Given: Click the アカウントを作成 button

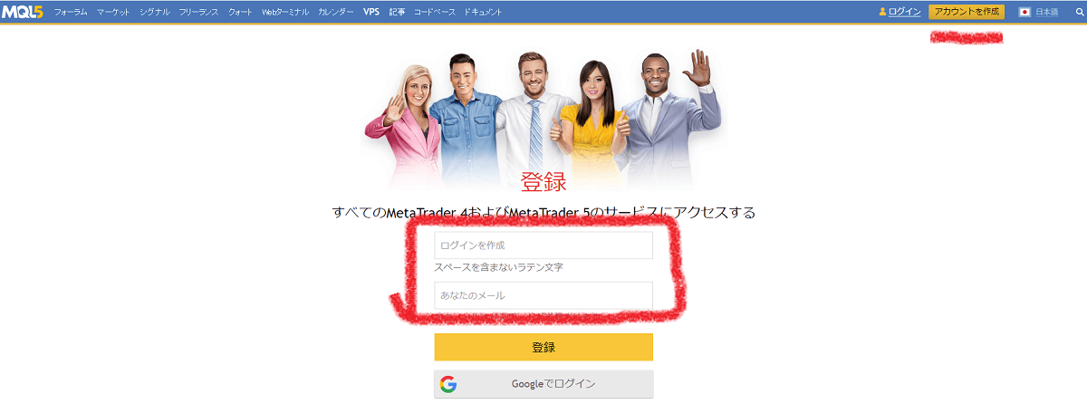Looking at the screenshot, I should [x=967, y=12].
